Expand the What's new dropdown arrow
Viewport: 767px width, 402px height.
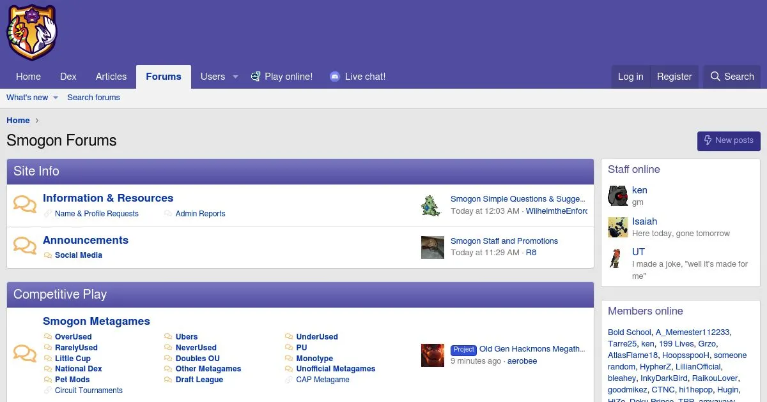click(x=55, y=98)
